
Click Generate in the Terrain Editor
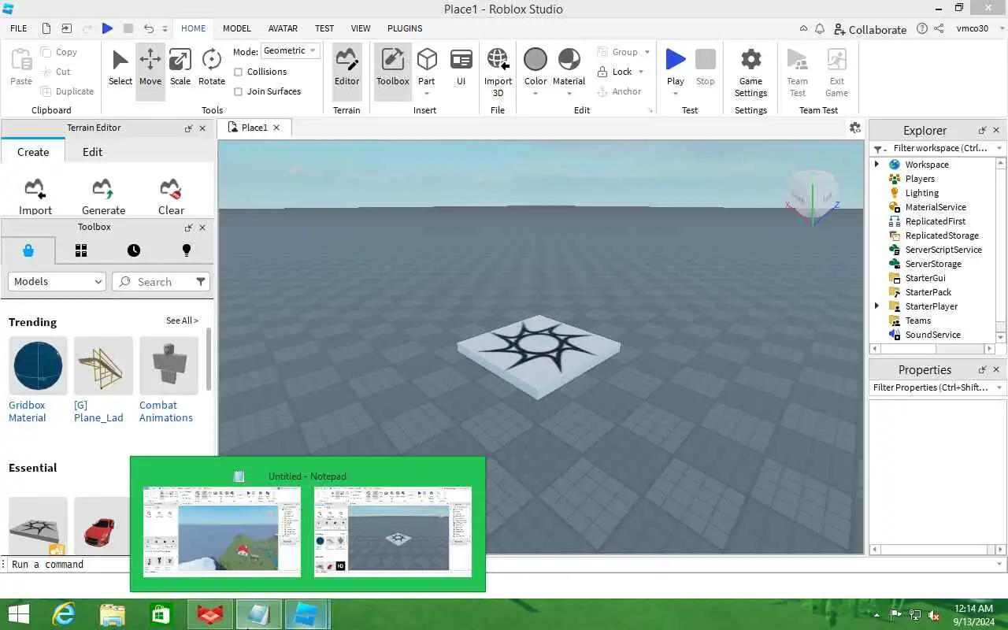click(x=103, y=197)
